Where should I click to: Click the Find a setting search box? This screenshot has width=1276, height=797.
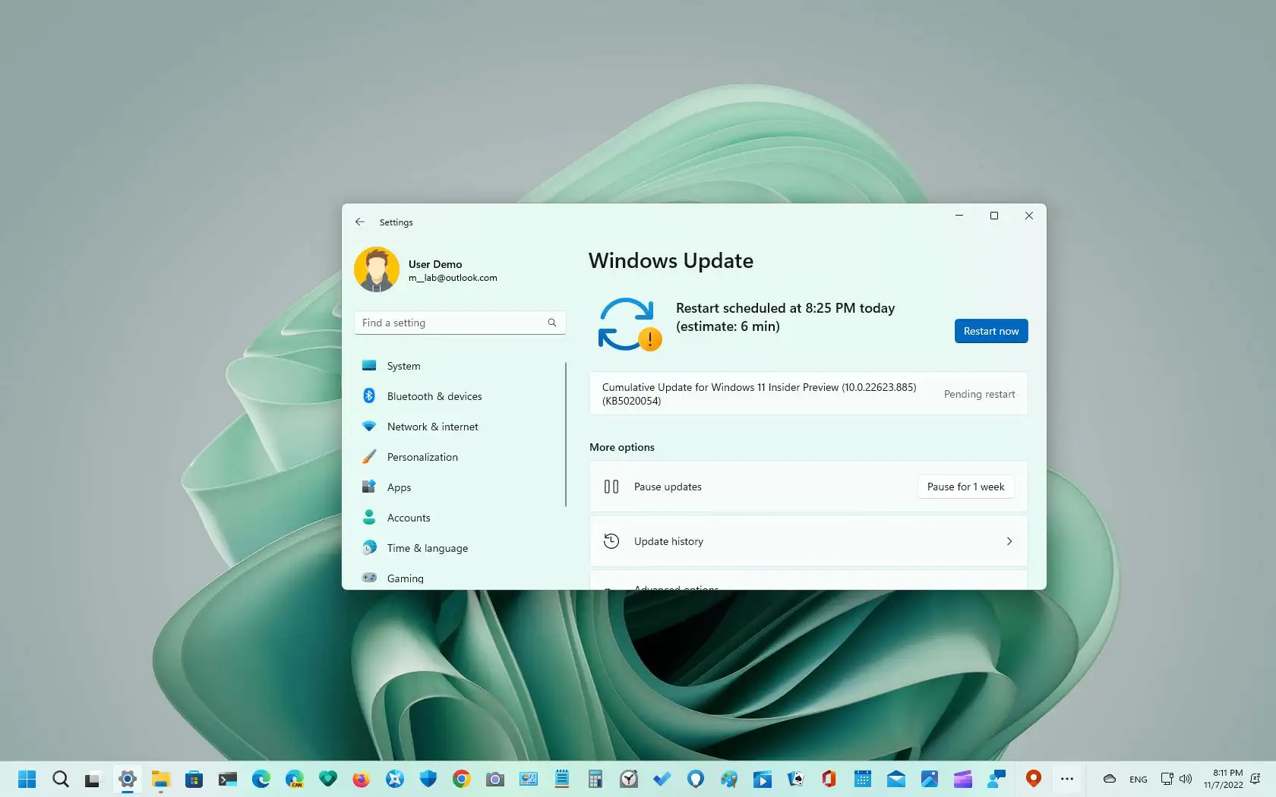[x=460, y=322]
